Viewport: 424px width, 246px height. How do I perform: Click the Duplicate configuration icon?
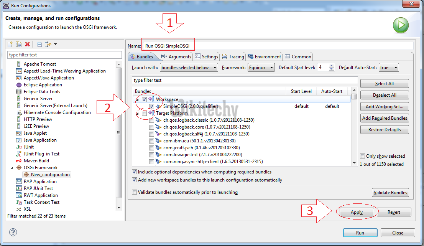click(x=18, y=45)
